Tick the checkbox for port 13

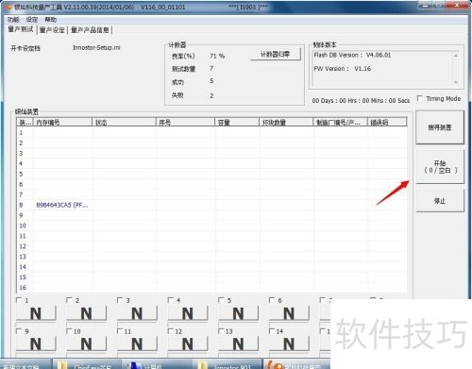tap(221, 331)
